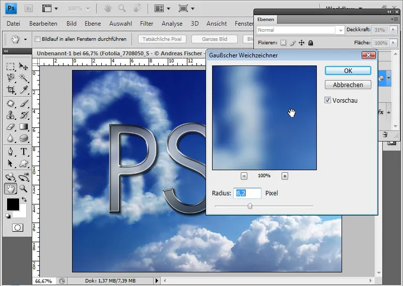
Task: Click the white background color swatch
Action: pyautogui.click(x=23, y=214)
